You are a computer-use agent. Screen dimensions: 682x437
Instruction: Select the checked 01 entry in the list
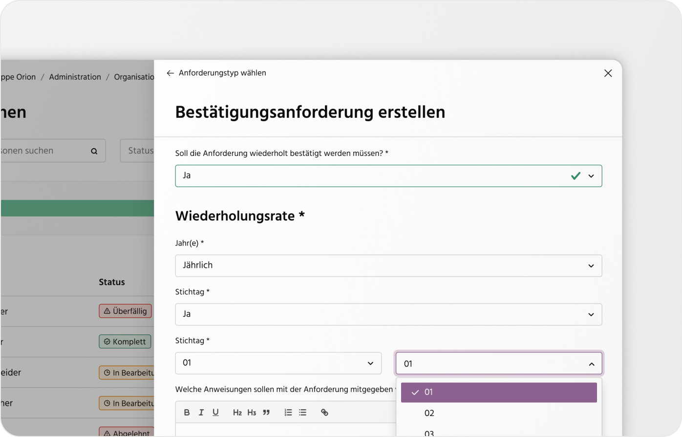pos(498,392)
